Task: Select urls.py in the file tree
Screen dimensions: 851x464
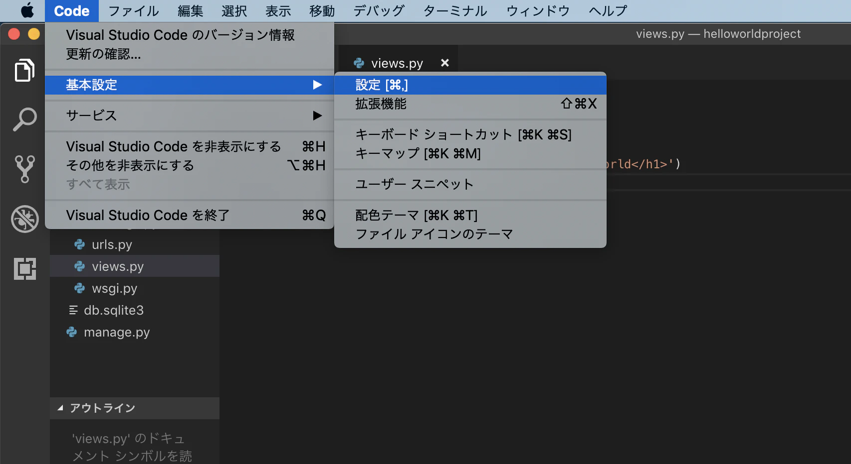Action: [111, 244]
